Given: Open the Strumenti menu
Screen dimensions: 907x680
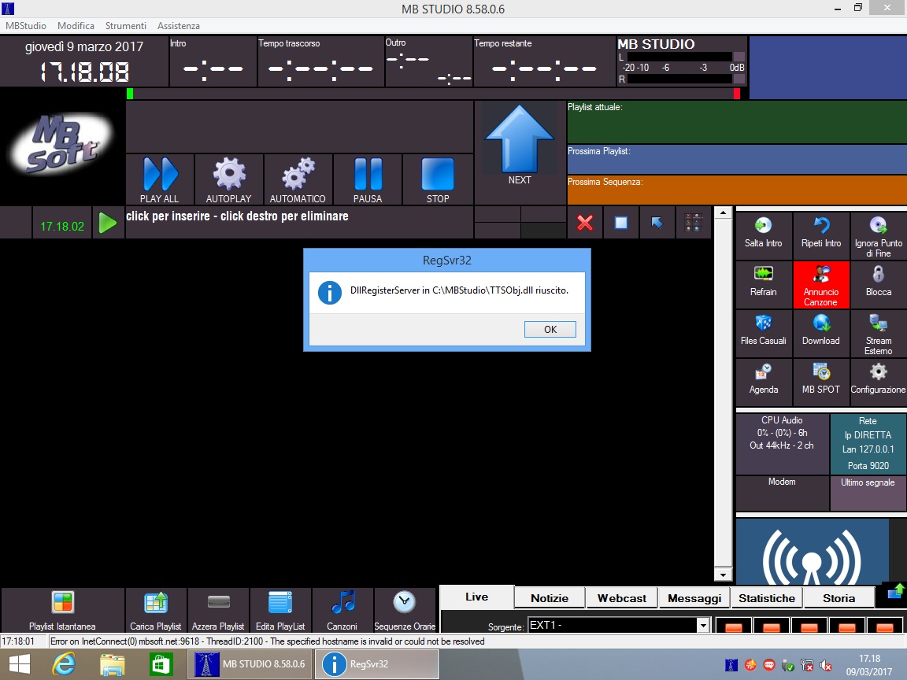Looking at the screenshot, I should pyautogui.click(x=125, y=26).
